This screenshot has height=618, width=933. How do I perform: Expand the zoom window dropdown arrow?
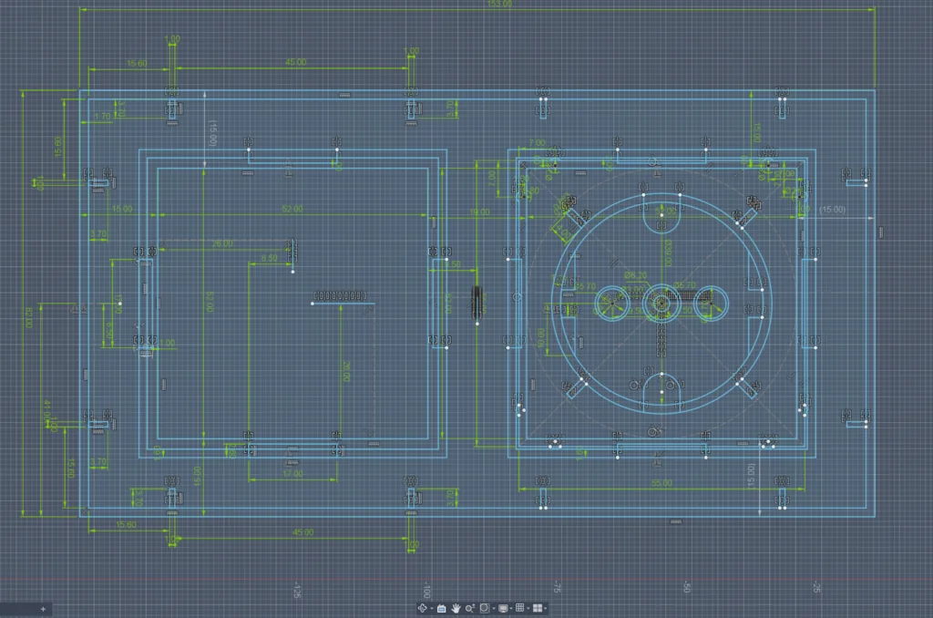[494, 608]
